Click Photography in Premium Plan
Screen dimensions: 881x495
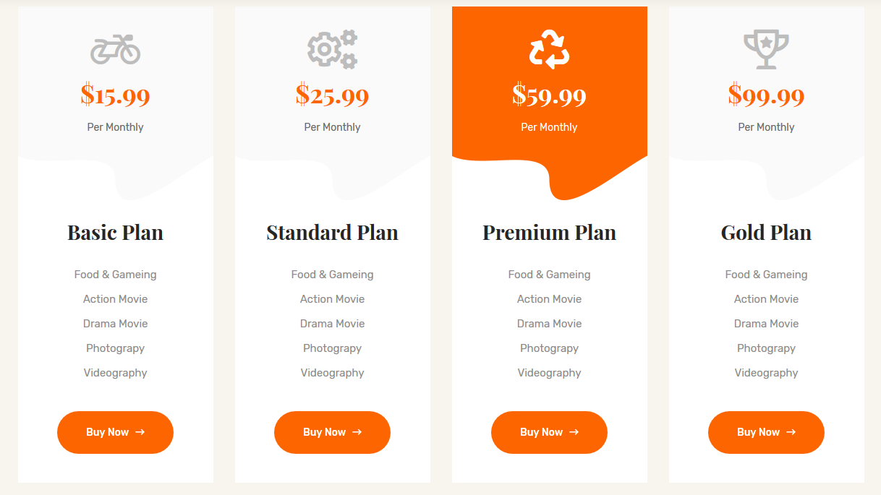[550, 348]
